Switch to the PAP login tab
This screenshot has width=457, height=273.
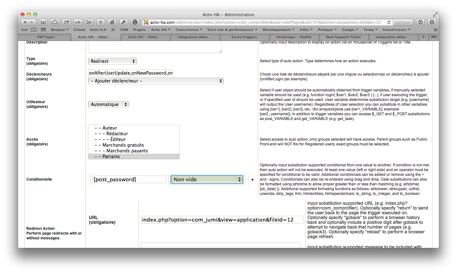tap(45, 37)
